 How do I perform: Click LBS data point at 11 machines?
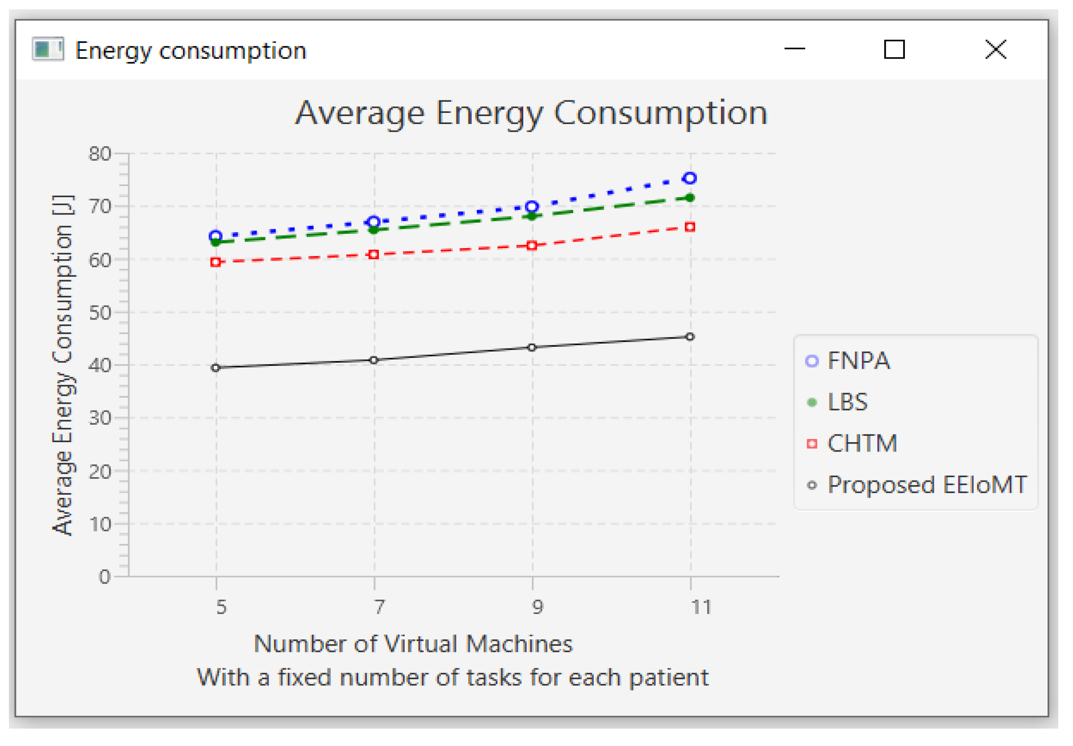tap(690, 198)
